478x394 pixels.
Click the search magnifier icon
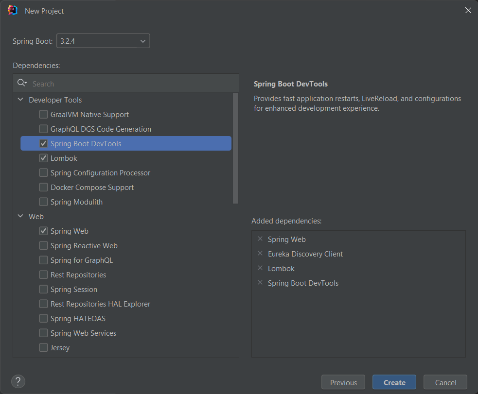(x=22, y=83)
